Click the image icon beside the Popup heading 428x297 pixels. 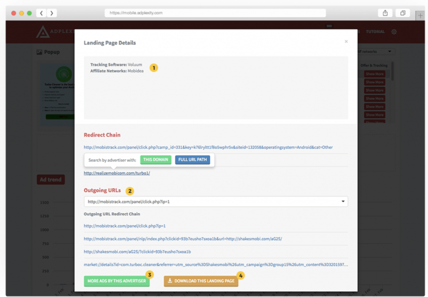coord(39,52)
